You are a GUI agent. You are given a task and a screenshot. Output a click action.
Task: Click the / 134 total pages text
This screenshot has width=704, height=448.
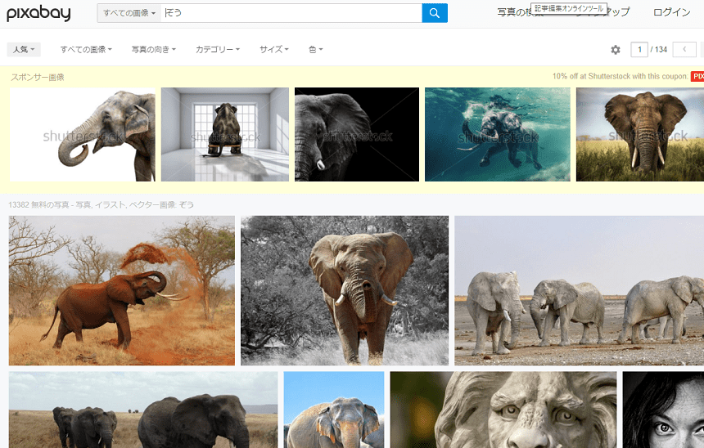(x=659, y=49)
